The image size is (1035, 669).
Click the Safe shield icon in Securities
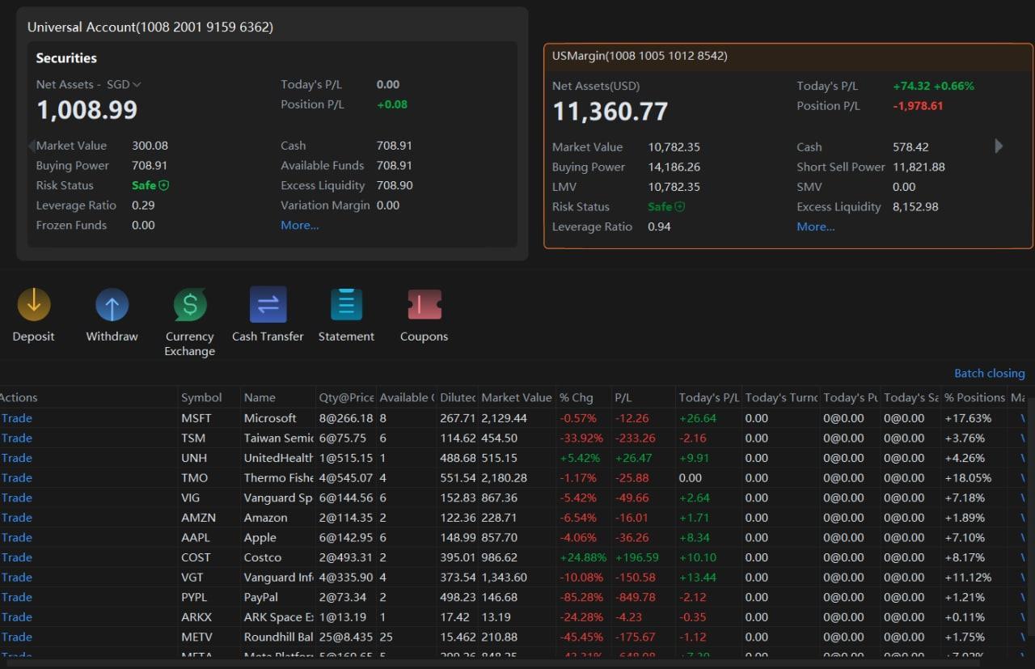(x=164, y=185)
